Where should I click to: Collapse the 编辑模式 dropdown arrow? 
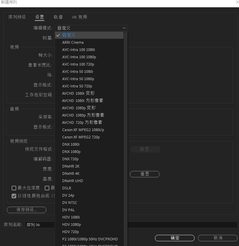coord(124,28)
